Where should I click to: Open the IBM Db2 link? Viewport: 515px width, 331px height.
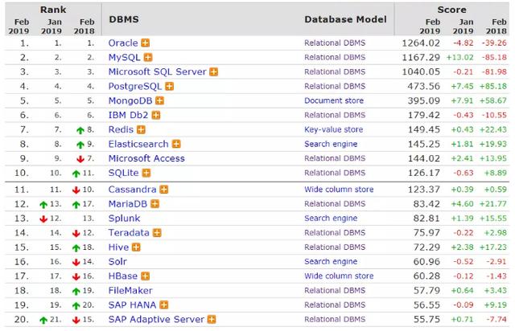128,115
